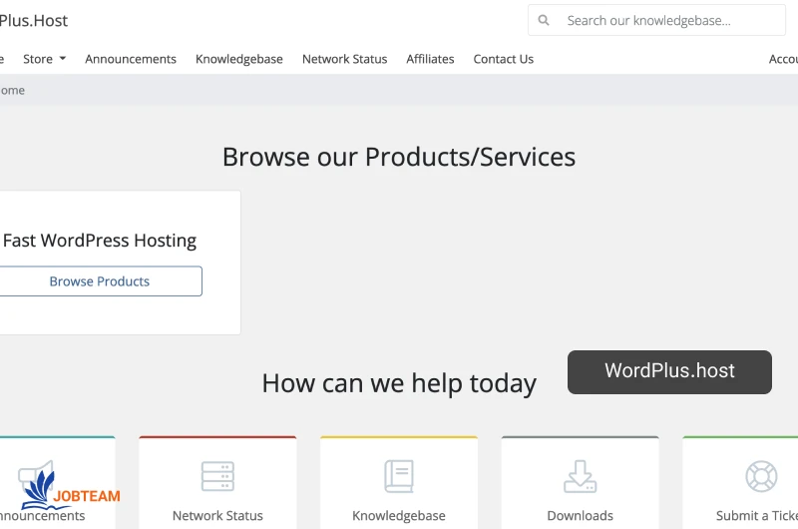
Task: Open the Downloads card label
Action: point(581,516)
